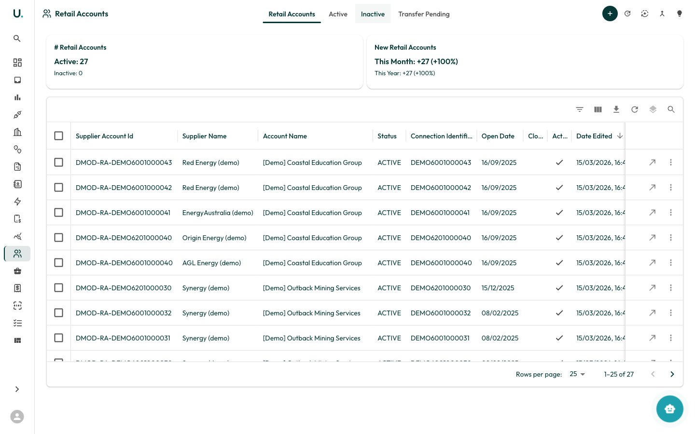This screenshot has height=434, width=695.
Task: Sort by Open Date column header
Action: coord(498,136)
